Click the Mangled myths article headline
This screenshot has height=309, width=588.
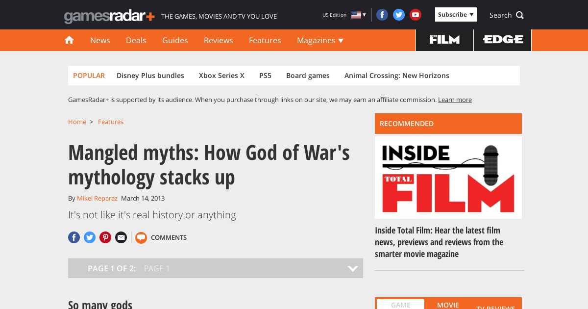point(209,165)
